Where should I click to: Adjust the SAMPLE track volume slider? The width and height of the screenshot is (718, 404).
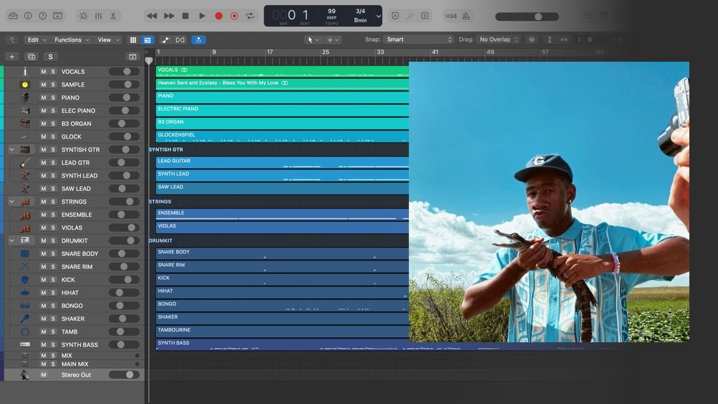[x=124, y=85]
